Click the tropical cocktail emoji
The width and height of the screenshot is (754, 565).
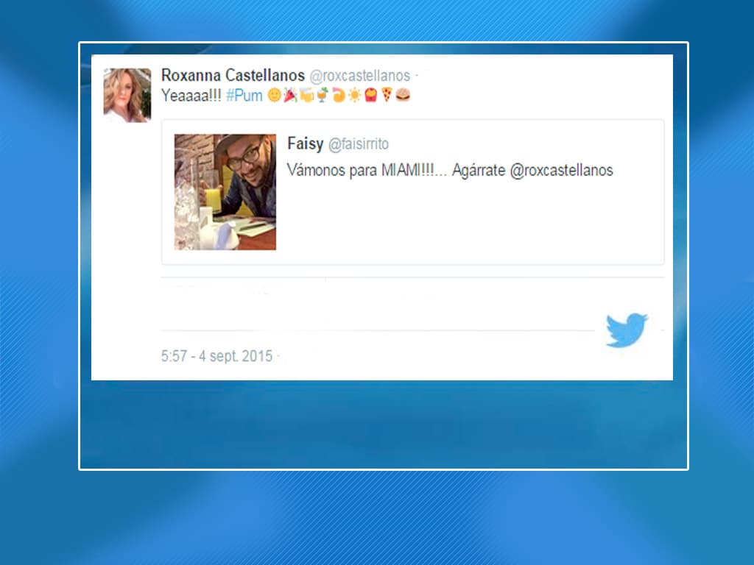pyautogui.click(x=323, y=95)
